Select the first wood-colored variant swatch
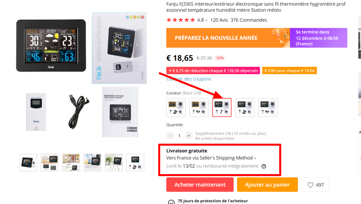This screenshot has height=204, width=361. pos(176,107)
